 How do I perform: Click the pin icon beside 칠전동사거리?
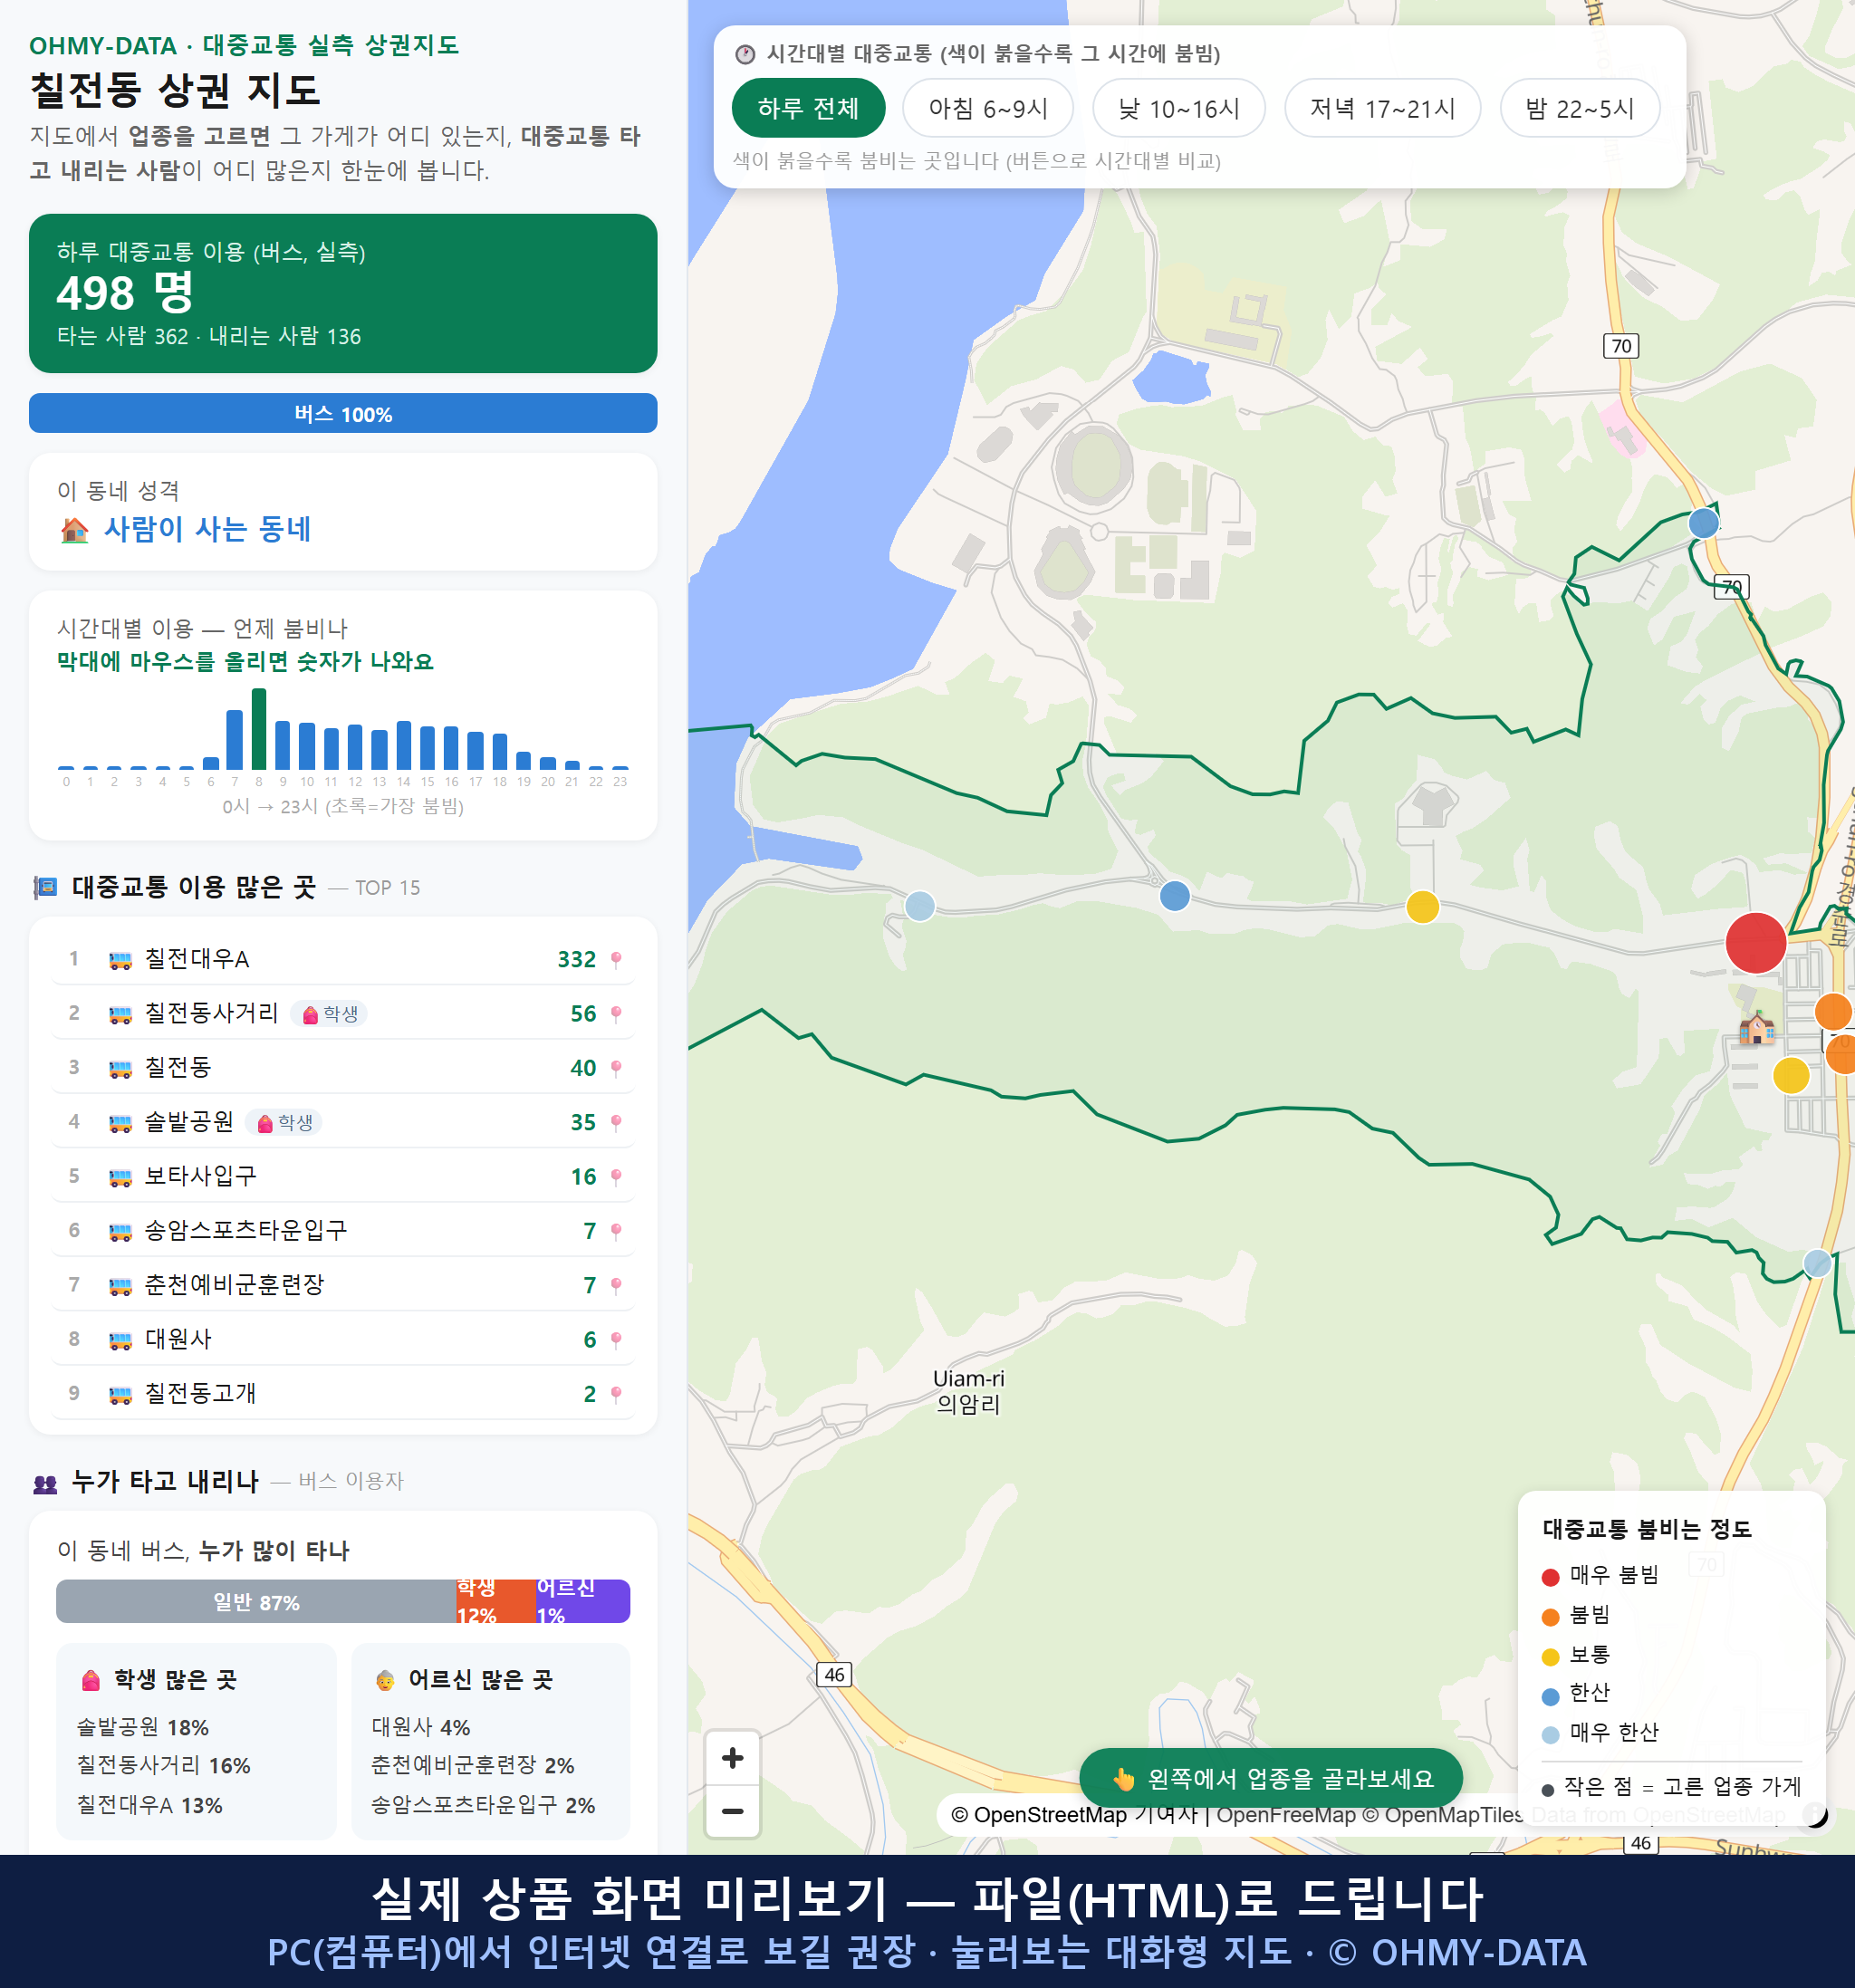click(616, 1014)
